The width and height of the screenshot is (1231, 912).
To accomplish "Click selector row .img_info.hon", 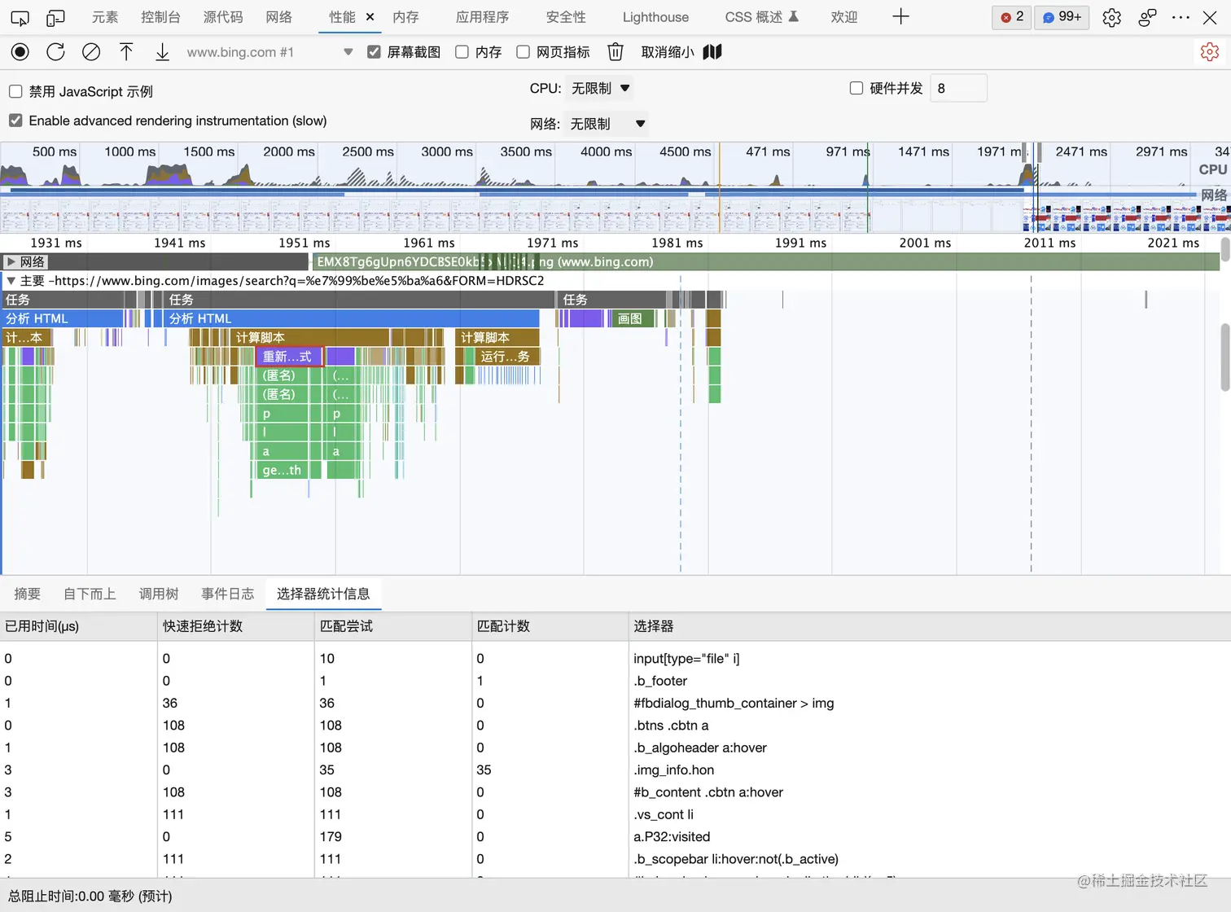I will (615, 769).
